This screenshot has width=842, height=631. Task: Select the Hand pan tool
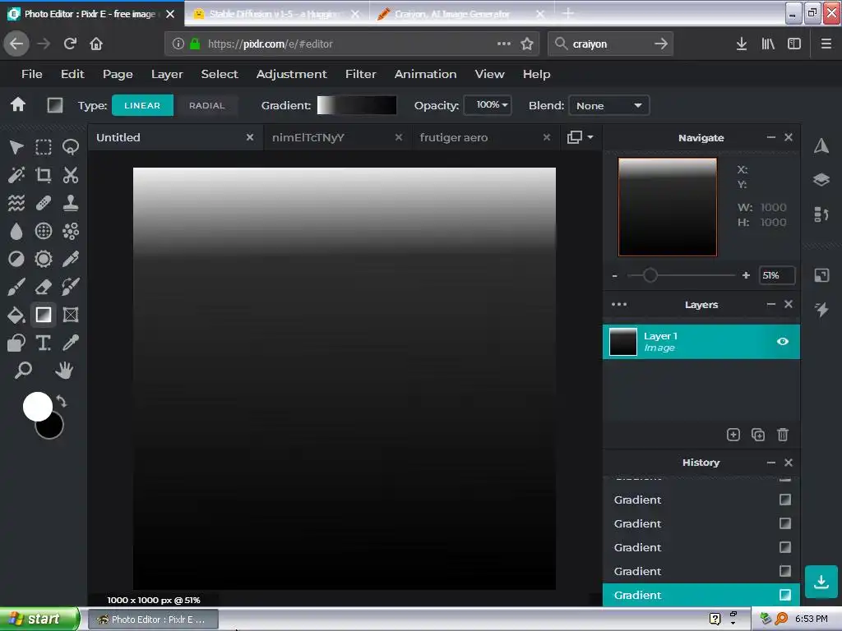click(64, 371)
